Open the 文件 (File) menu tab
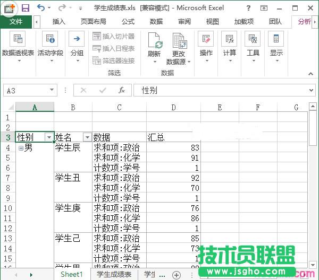The image size is (319, 280). coord(16,22)
